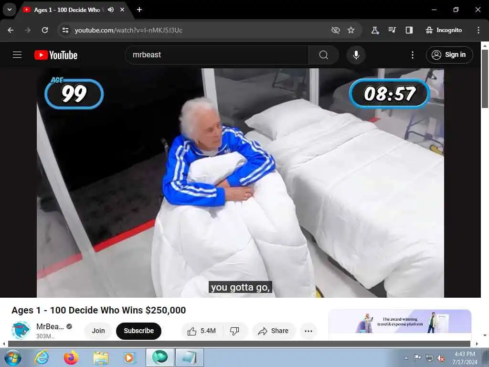Screen dimensions: 489x367
Task: Click the vertical page scrollbar thumb
Action: click(485, 79)
